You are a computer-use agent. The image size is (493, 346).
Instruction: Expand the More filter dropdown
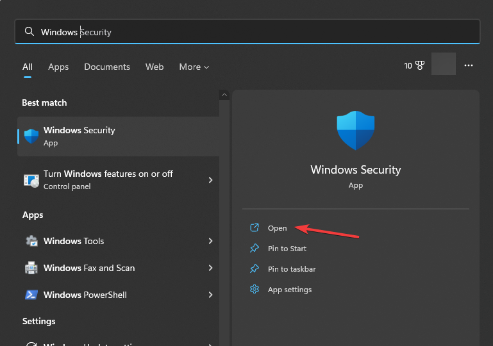tap(194, 67)
